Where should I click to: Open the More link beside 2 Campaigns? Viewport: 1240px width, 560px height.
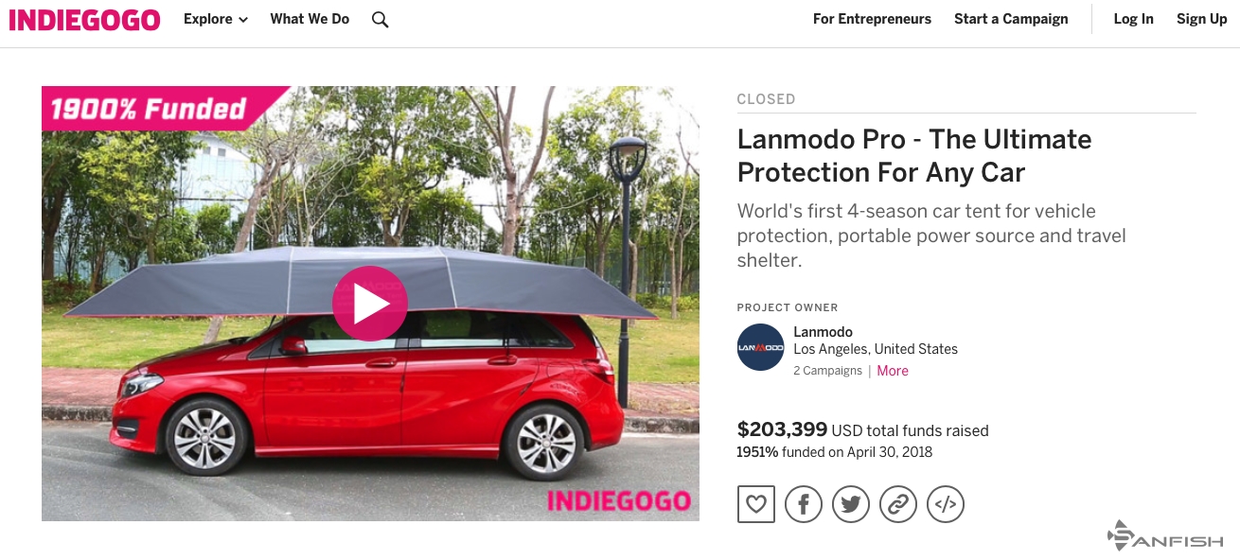coord(893,371)
